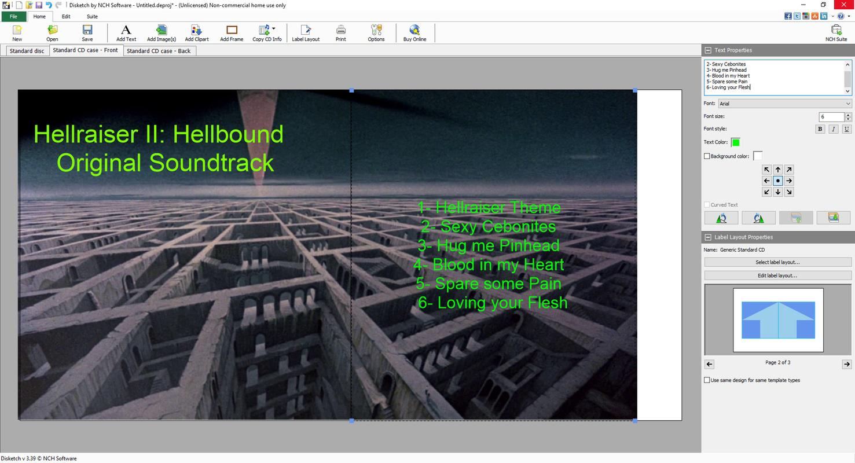The height and width of the screenshot is (463, 855).
Task: Expand the help dropdown arrow
Action: click(849, 16)
